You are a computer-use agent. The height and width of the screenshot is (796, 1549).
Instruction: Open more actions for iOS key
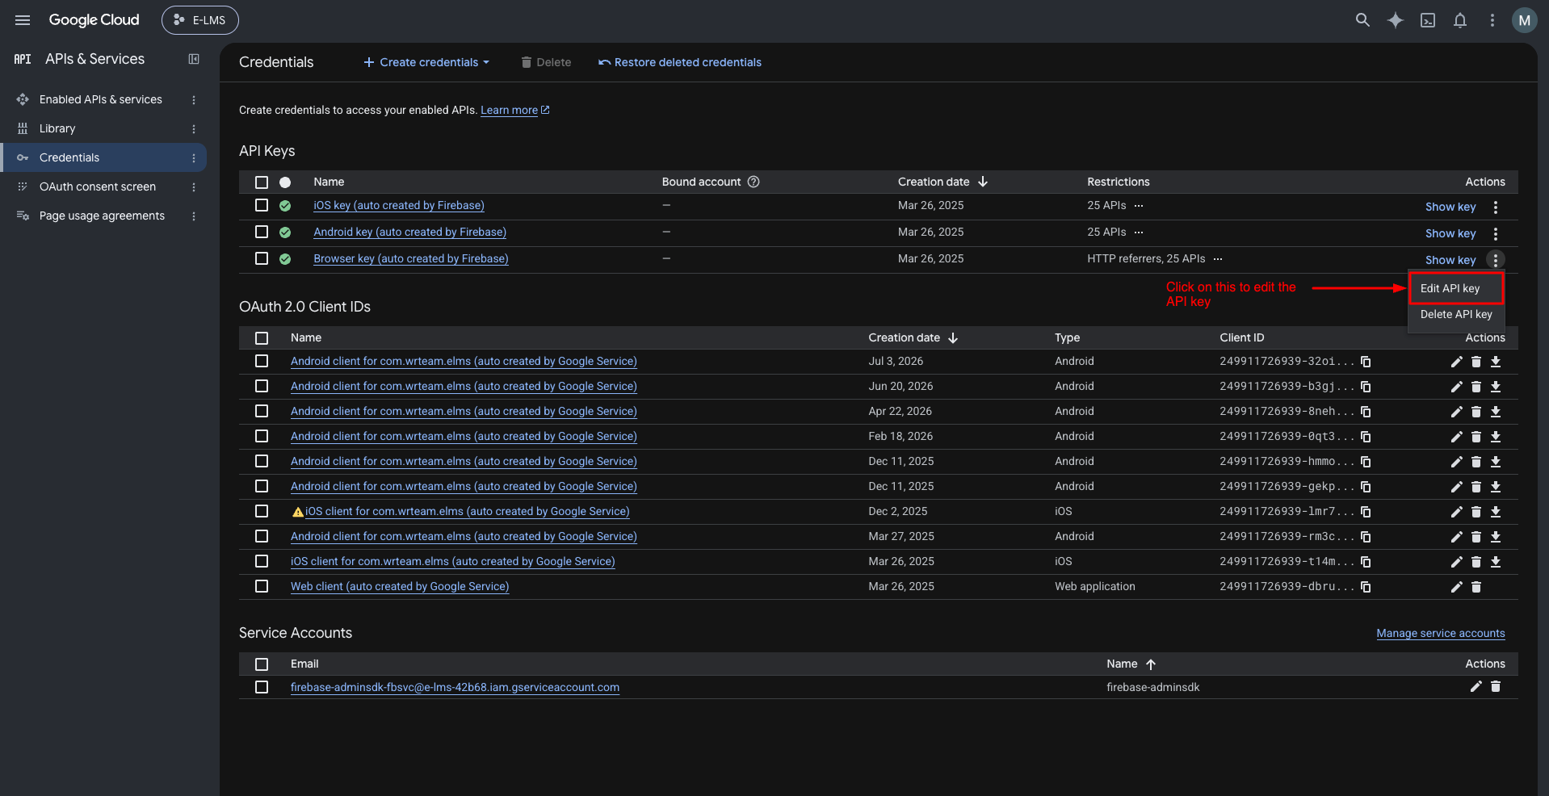tap(1496, 207)
